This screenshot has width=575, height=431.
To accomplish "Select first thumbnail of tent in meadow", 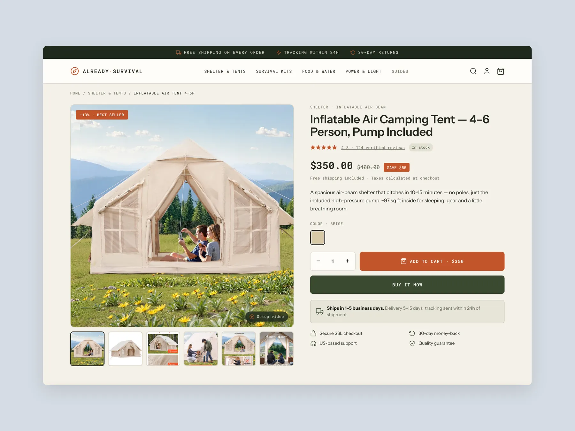I will 87,349.
